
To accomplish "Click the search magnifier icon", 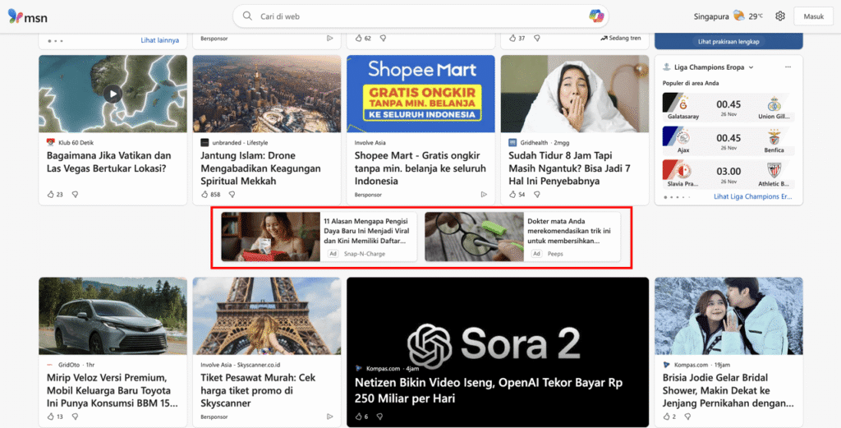I will pos(247,16).
